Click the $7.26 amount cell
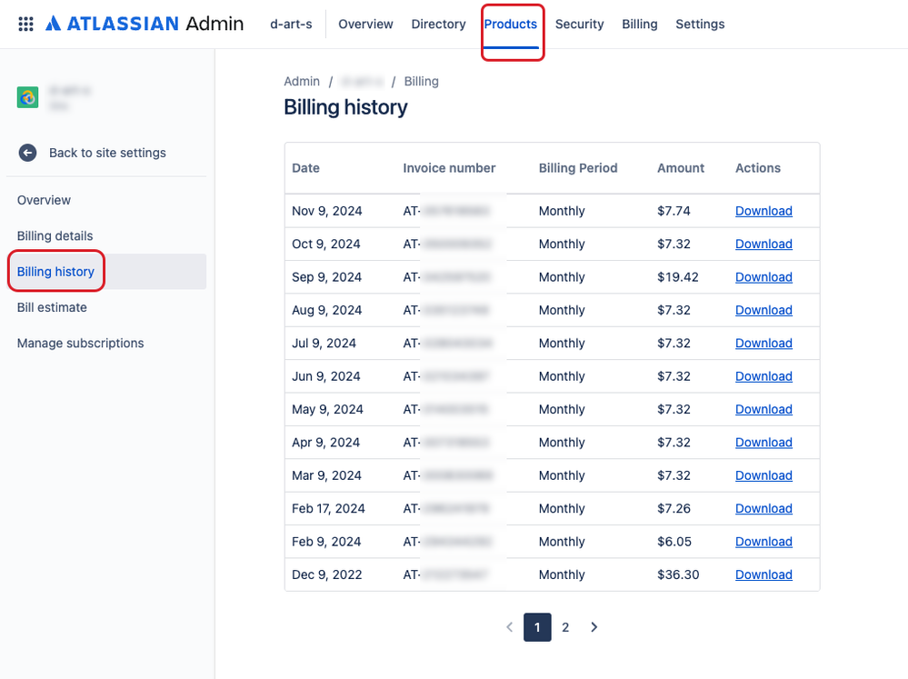The image size is (908, 679). (674, 508)
